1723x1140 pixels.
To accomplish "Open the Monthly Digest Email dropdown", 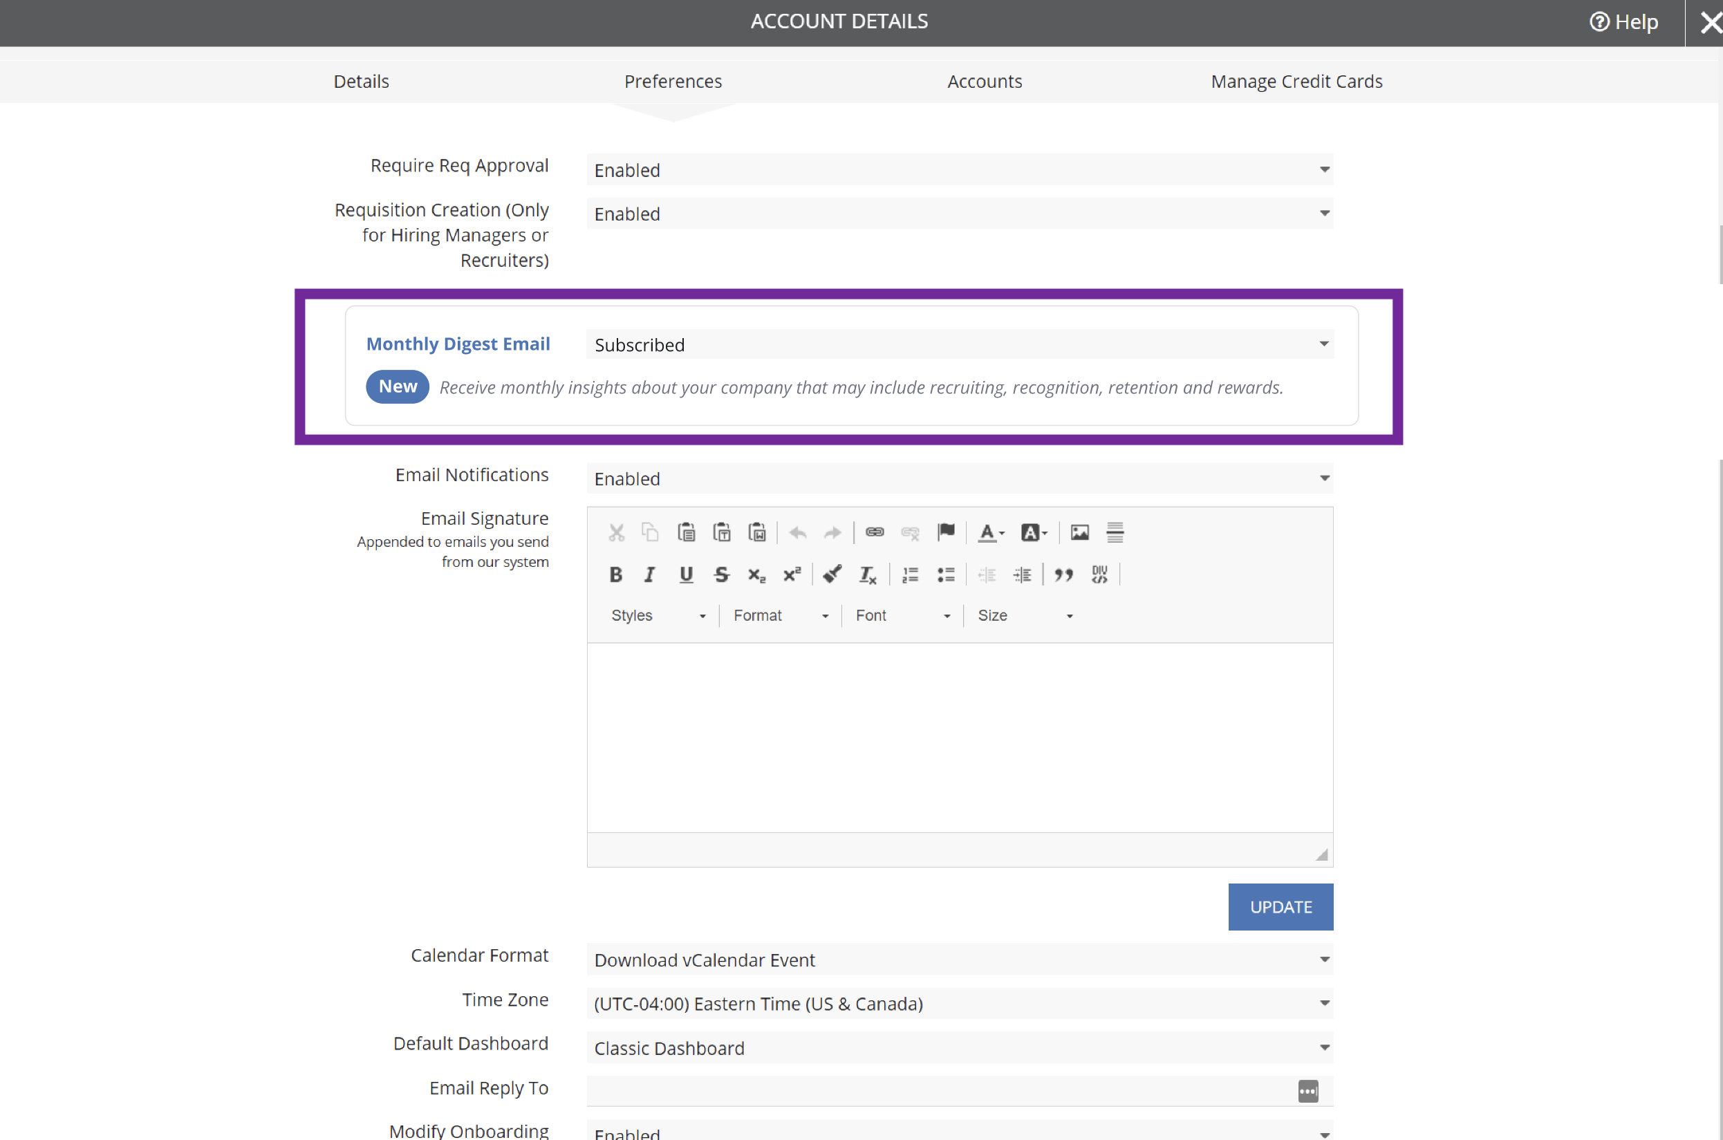I will (x=960, y=344).
